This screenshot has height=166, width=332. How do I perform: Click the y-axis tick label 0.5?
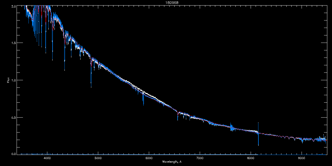[13, 117]
